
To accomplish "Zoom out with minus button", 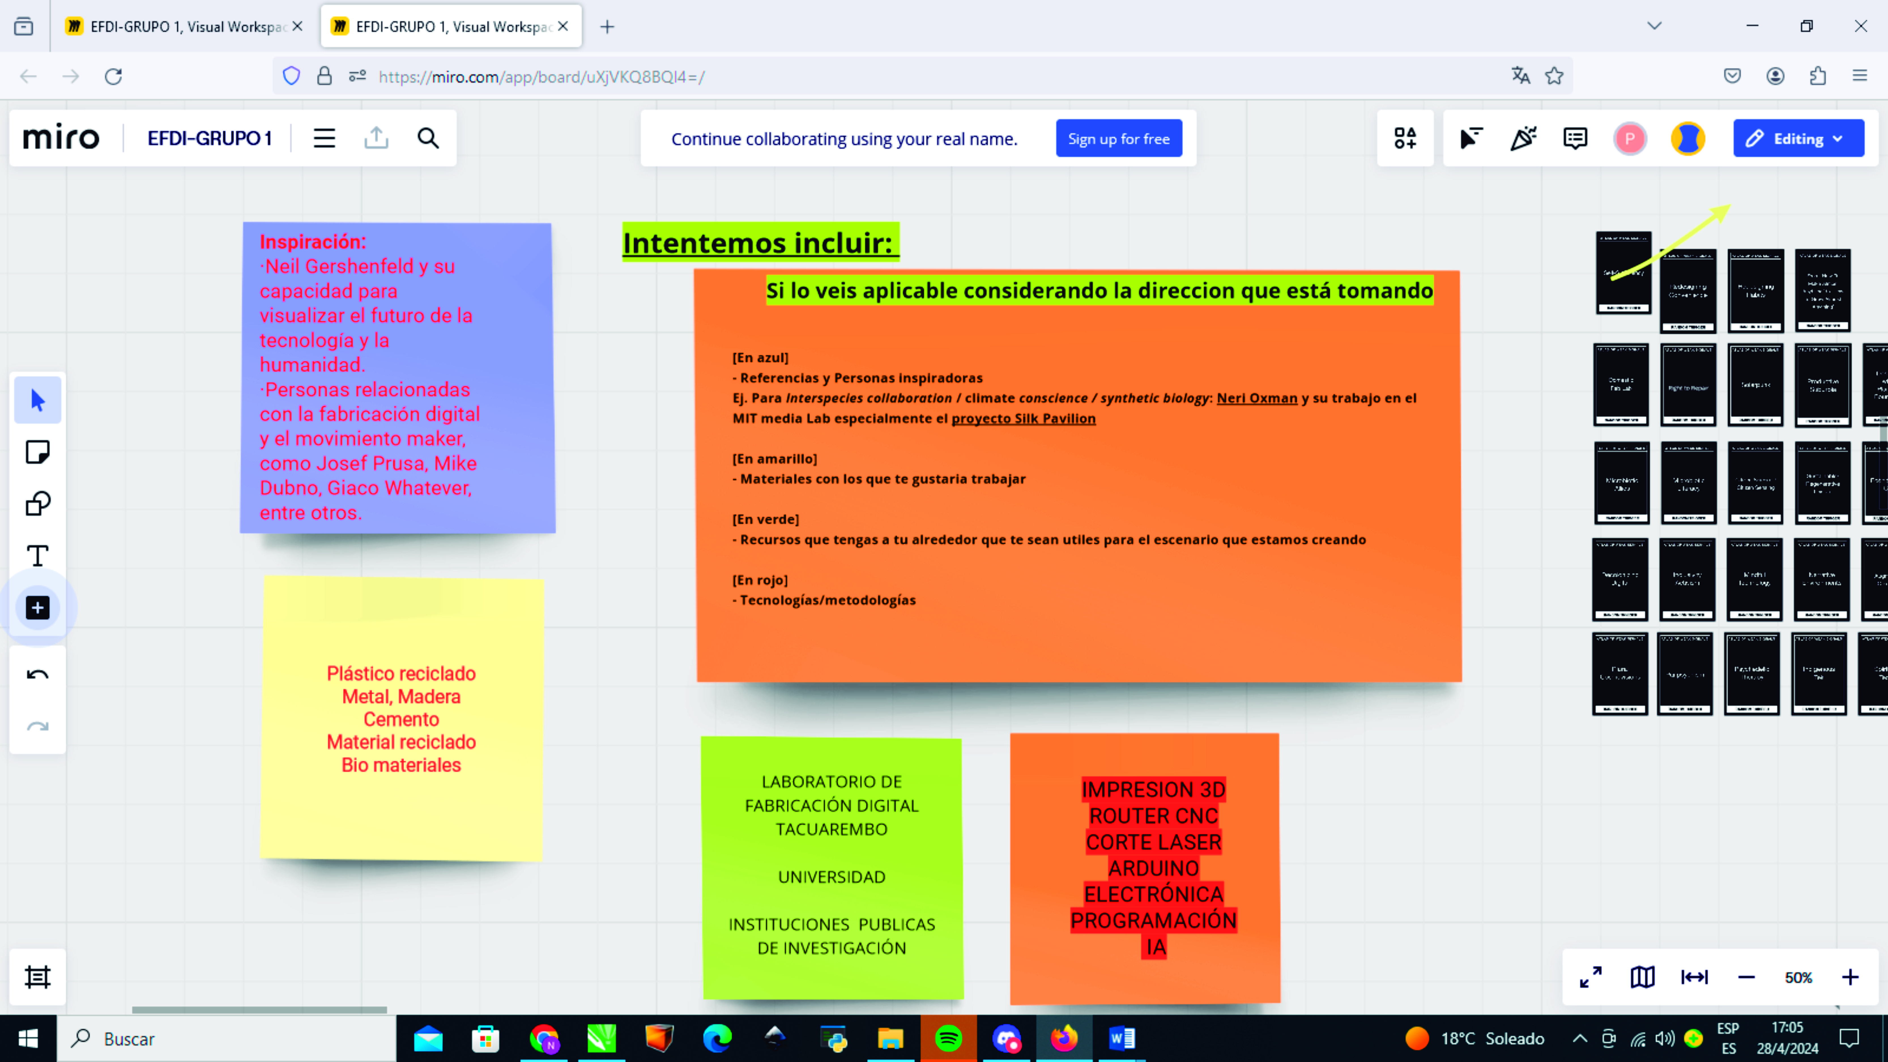I will (1747, 977).
